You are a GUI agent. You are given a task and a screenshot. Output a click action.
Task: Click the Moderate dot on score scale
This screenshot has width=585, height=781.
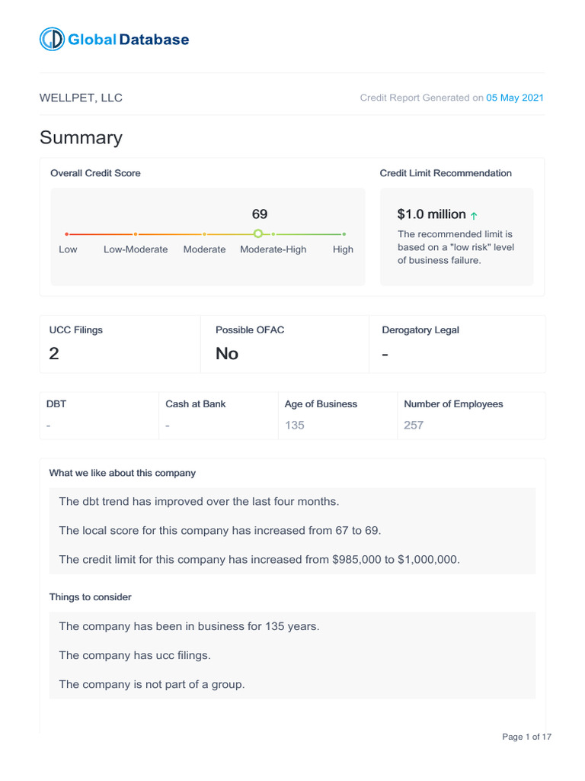[204, 233]
